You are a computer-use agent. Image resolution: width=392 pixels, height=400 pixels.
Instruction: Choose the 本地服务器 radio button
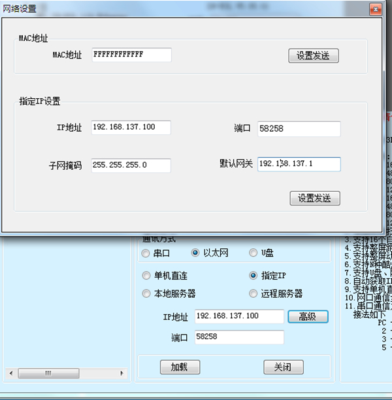coord(146,294)
